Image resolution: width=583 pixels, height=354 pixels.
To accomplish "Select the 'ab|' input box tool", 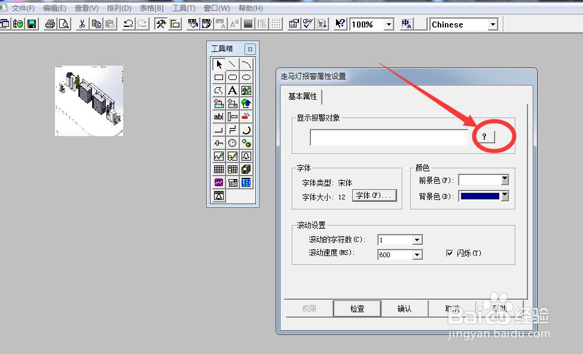I will click(219, 117).
